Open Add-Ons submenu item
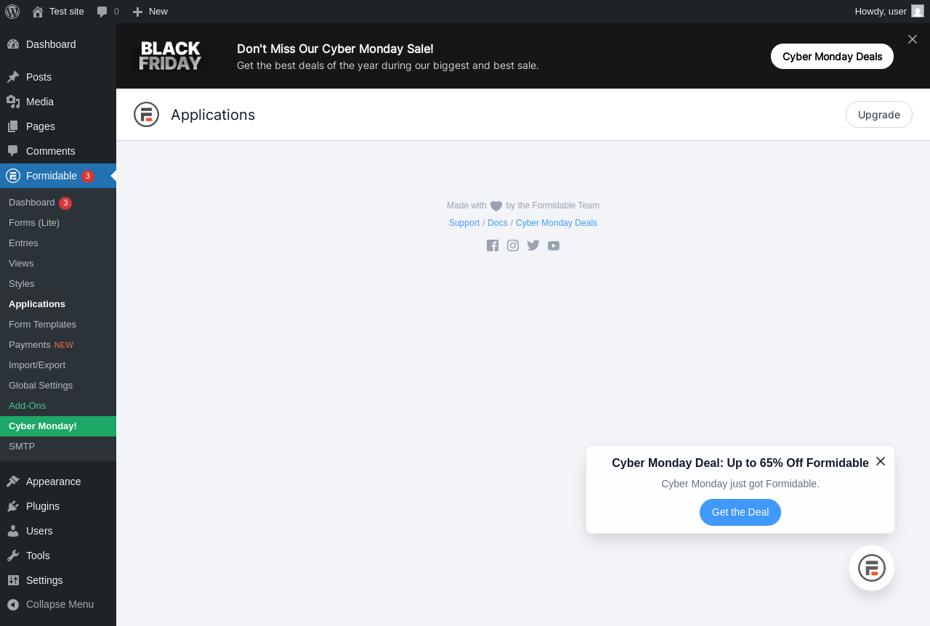 pos(58,406)
